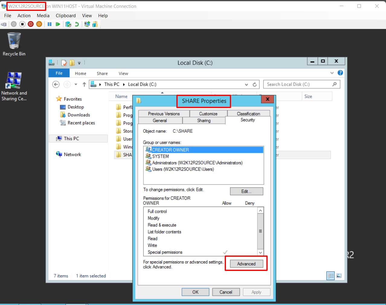
Task: Select Network in navigation pane
Action: pos(72,154)
